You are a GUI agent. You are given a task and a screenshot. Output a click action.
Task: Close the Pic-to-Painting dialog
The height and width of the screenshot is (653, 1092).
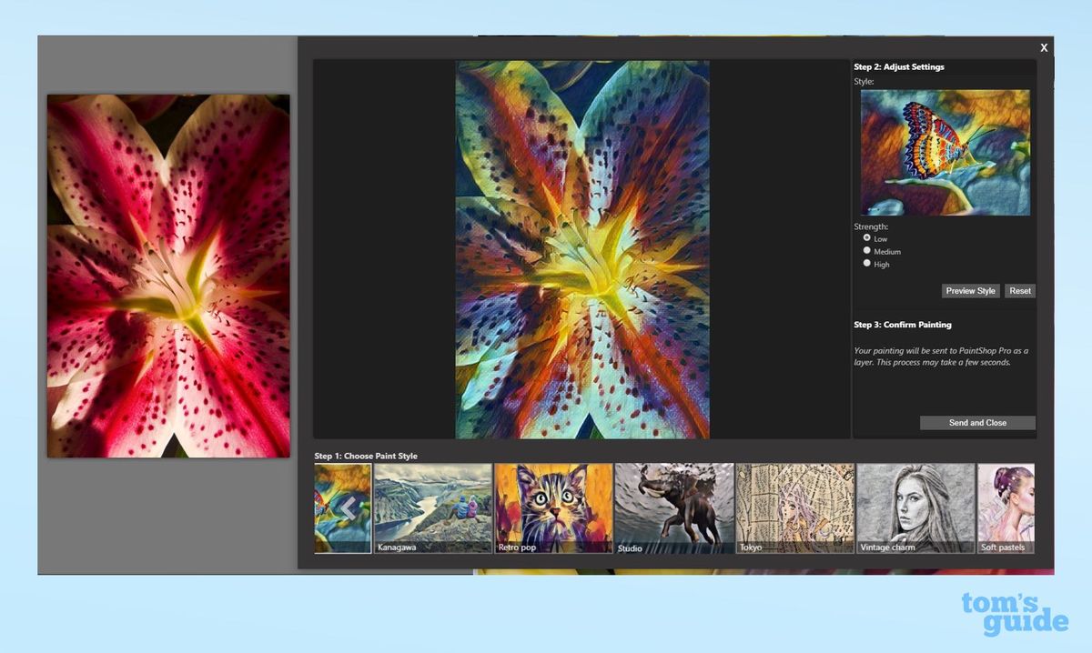click(x=1044, y=46)
